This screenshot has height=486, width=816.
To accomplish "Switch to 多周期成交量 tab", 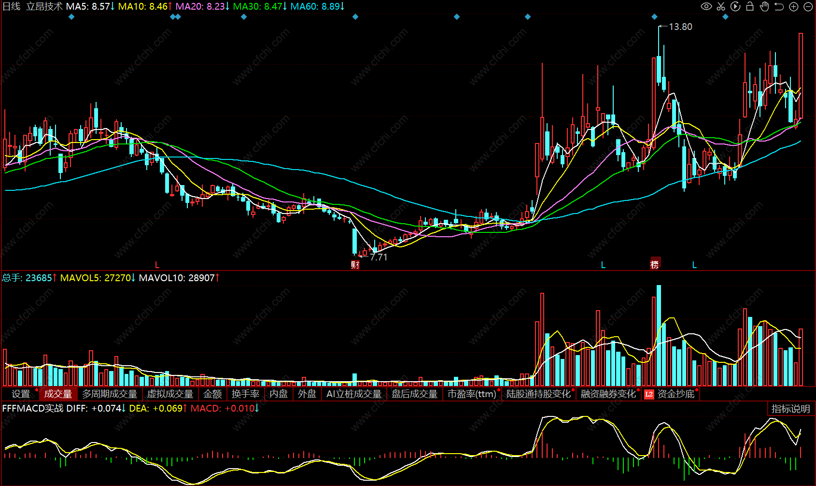I will (110, 394).
